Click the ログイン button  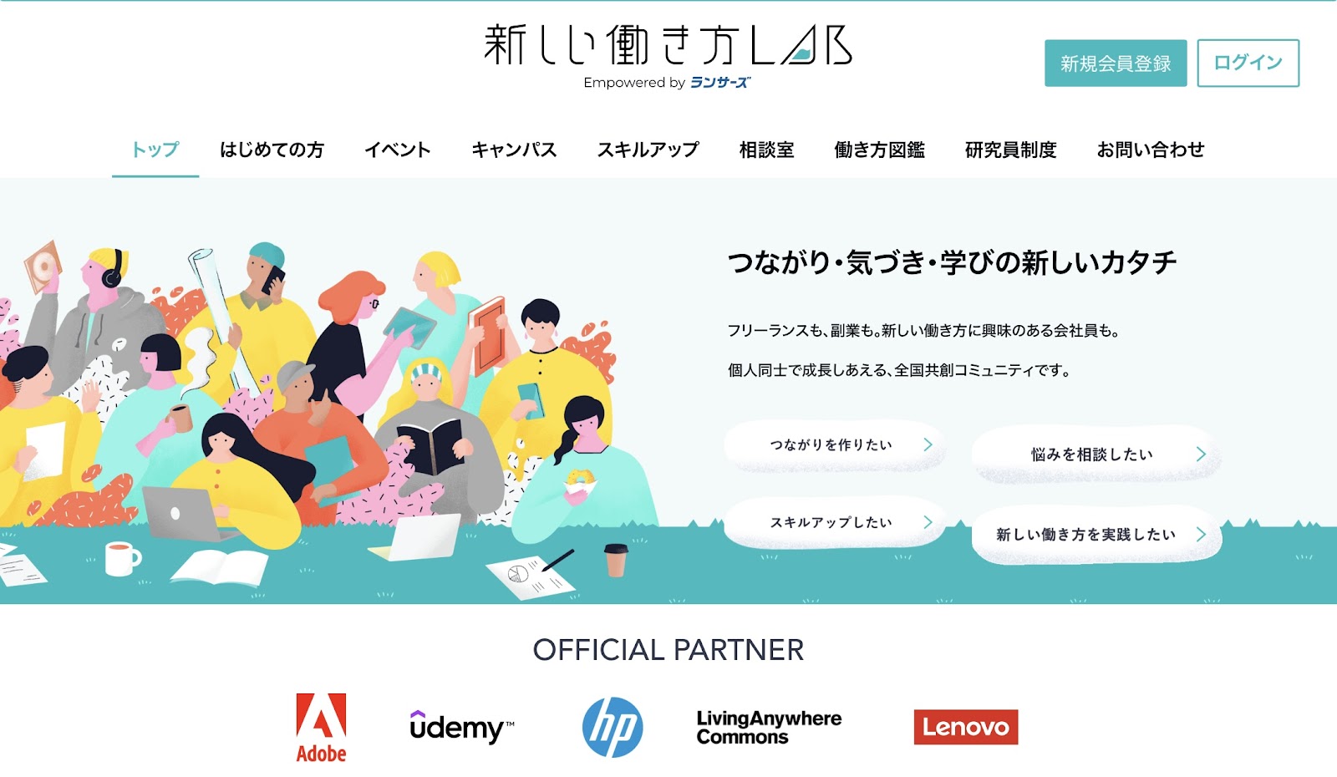click(x=1248, y=63)
